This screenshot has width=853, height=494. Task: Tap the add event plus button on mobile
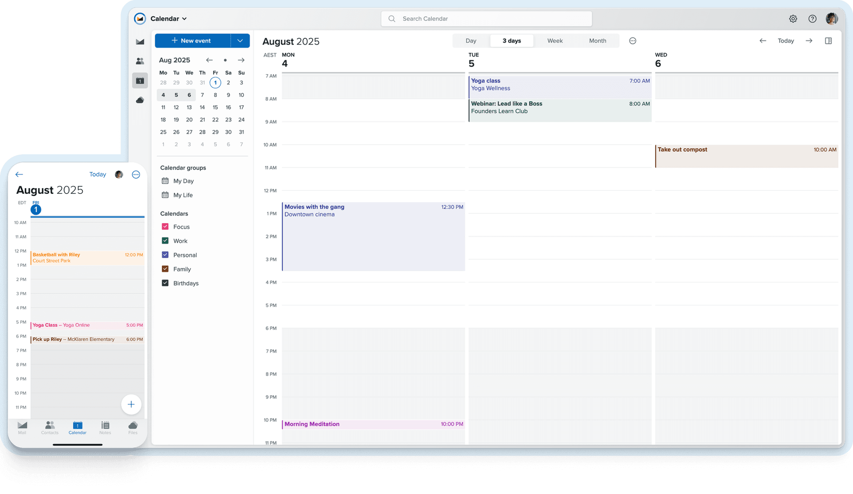tap(131, 404)
